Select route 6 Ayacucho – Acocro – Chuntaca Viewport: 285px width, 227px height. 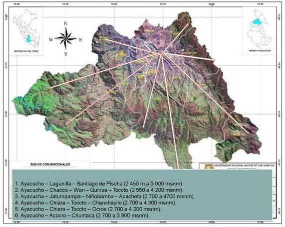82,216
